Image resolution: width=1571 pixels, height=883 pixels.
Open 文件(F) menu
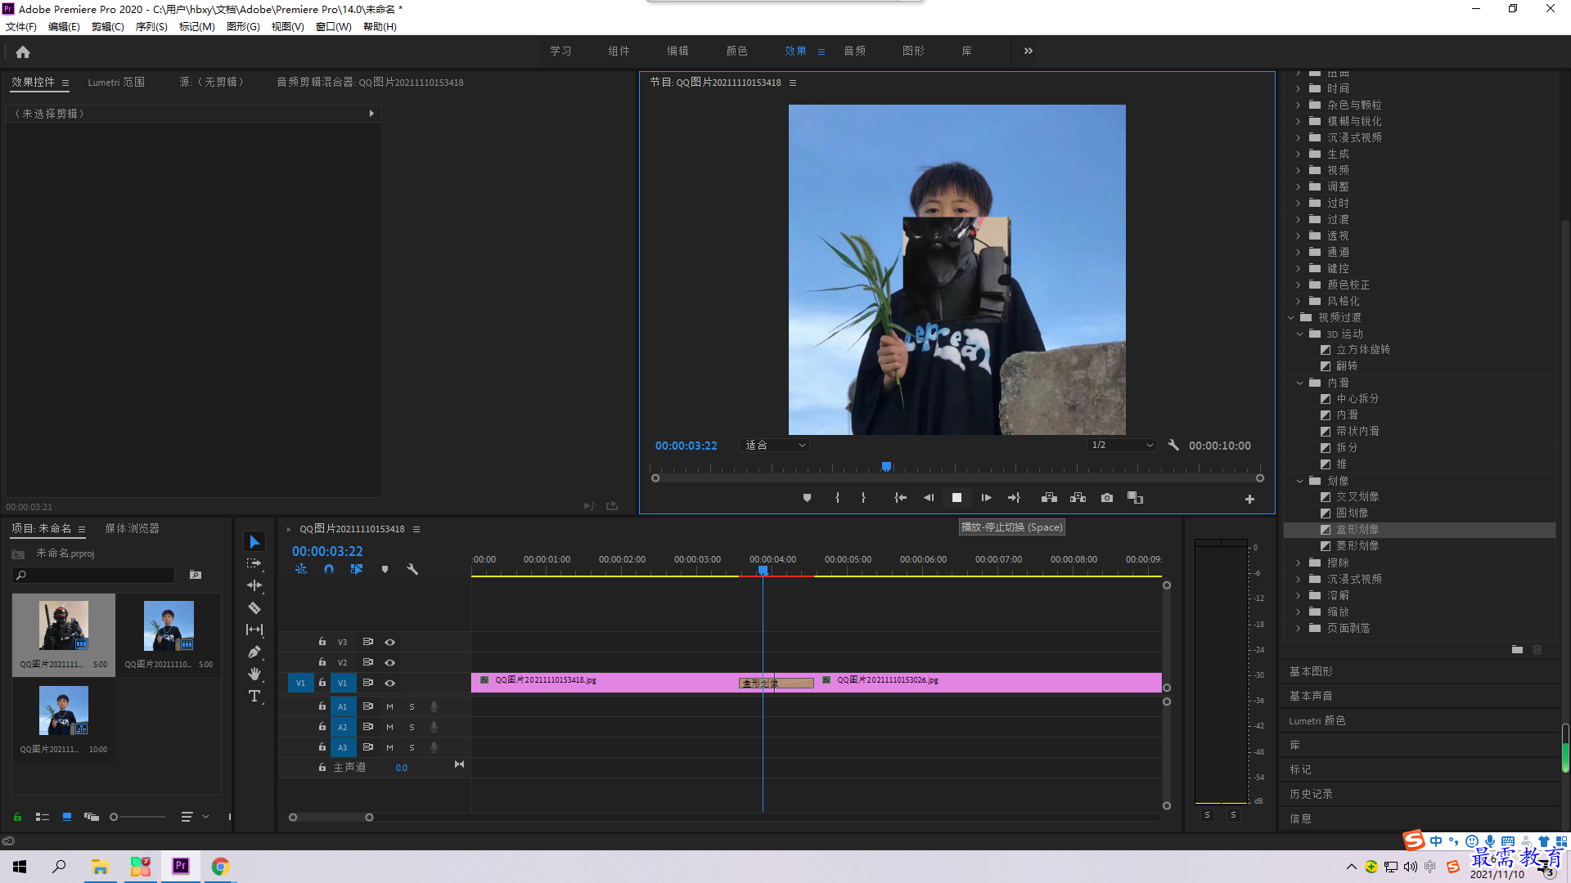[21, 27]
